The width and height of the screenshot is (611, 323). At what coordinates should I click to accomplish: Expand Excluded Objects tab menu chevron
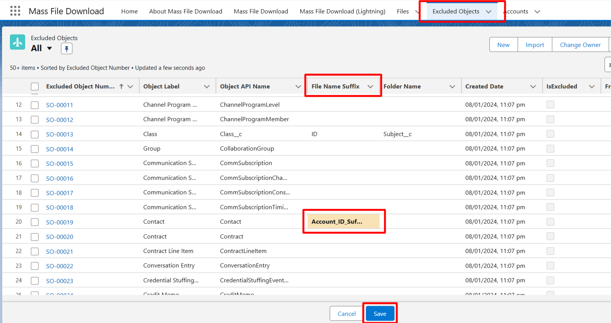tap(489, 12)
